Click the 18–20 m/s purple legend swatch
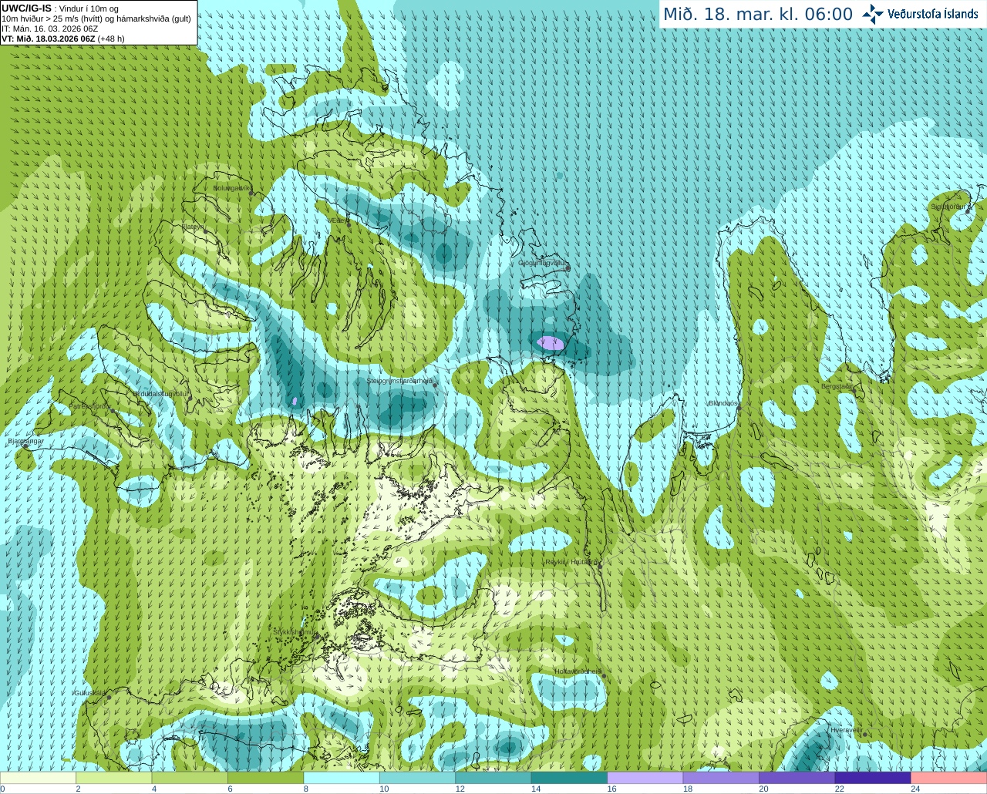Image resolution: width=987 pixels, height=794 pixels. click(x=721, y=778)
